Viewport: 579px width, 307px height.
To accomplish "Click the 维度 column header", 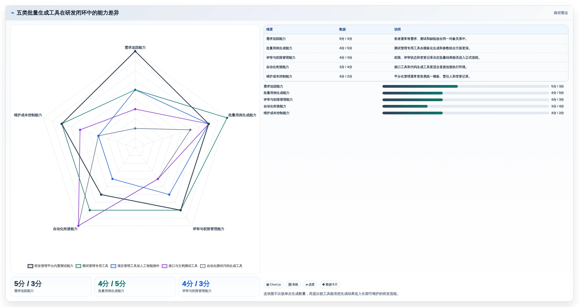I will tap(270, 29).
